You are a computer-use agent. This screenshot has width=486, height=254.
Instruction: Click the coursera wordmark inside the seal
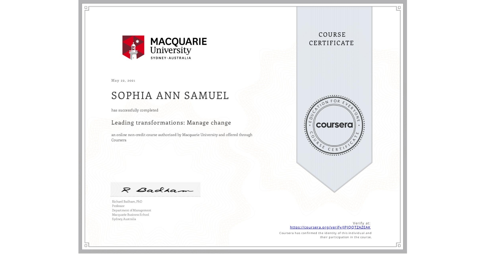[334, 125]
